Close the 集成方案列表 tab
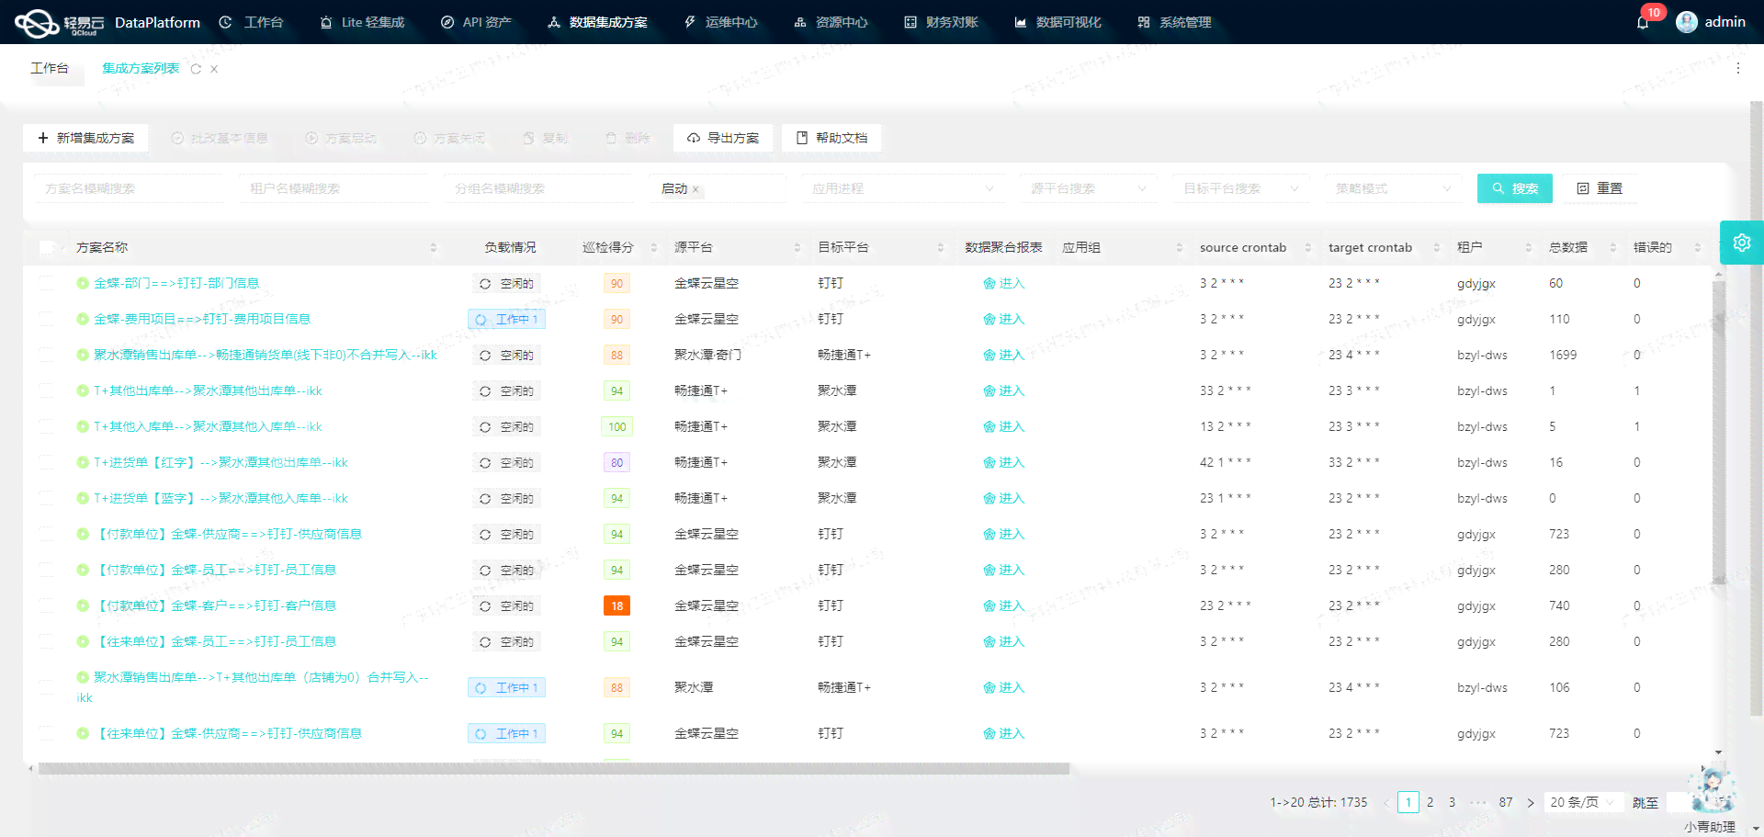Viewport: 1764px width, 837px height. pyautogui.click(x=214, y=69)
